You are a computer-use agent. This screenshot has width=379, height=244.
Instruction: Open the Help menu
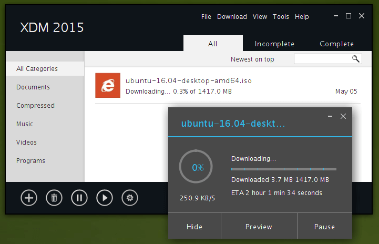(x=302, y=17)
